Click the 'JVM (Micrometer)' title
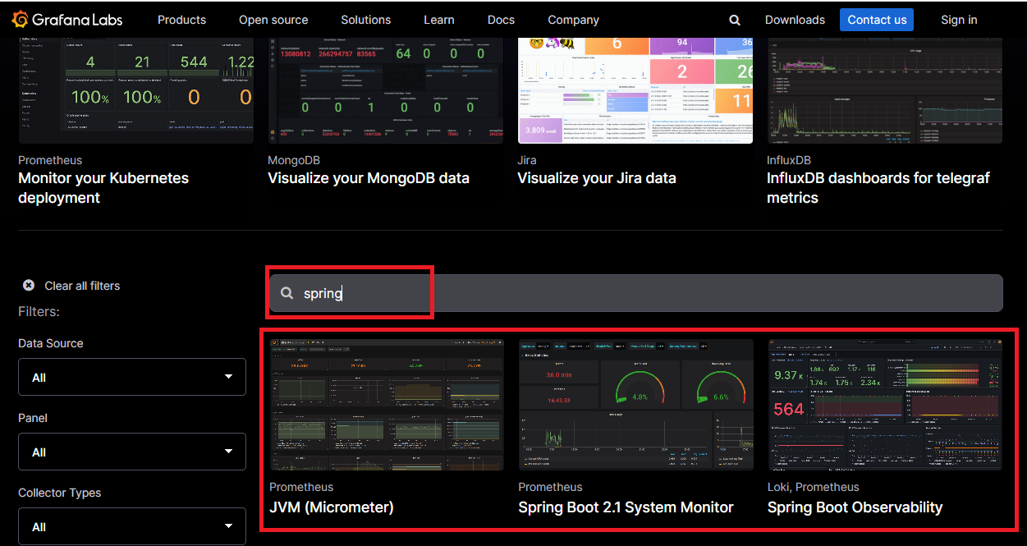Viewport: 1027px width, 546px height. (332, 507)
